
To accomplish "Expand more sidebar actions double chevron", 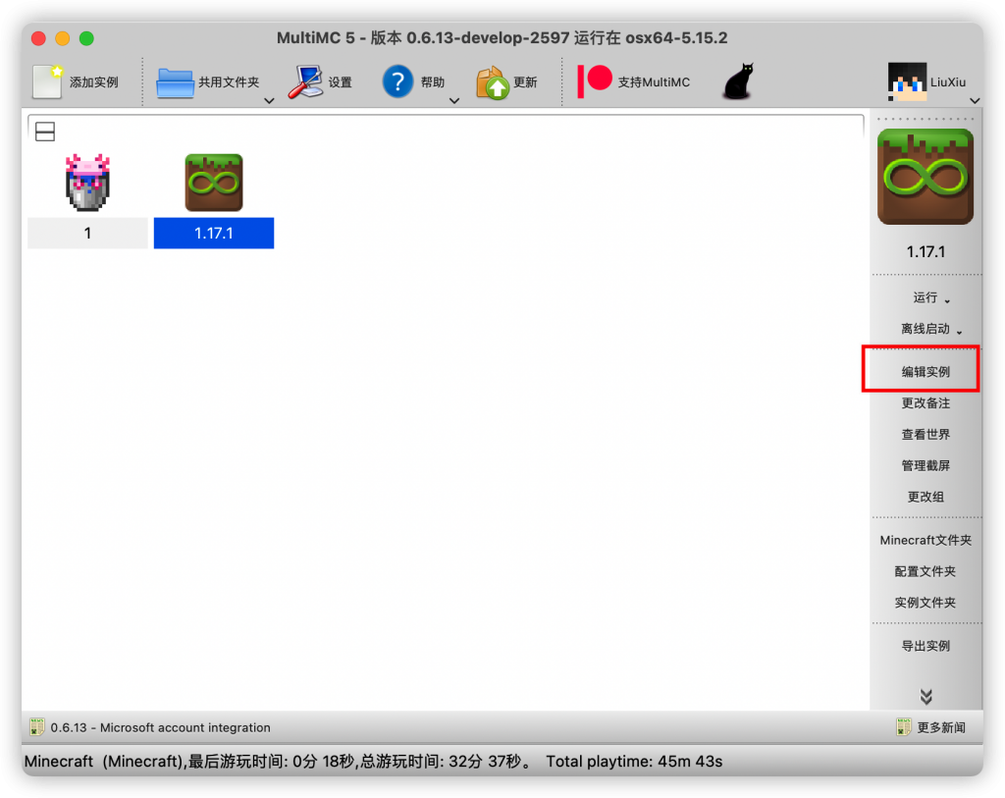I will click(x=926, y=697).
